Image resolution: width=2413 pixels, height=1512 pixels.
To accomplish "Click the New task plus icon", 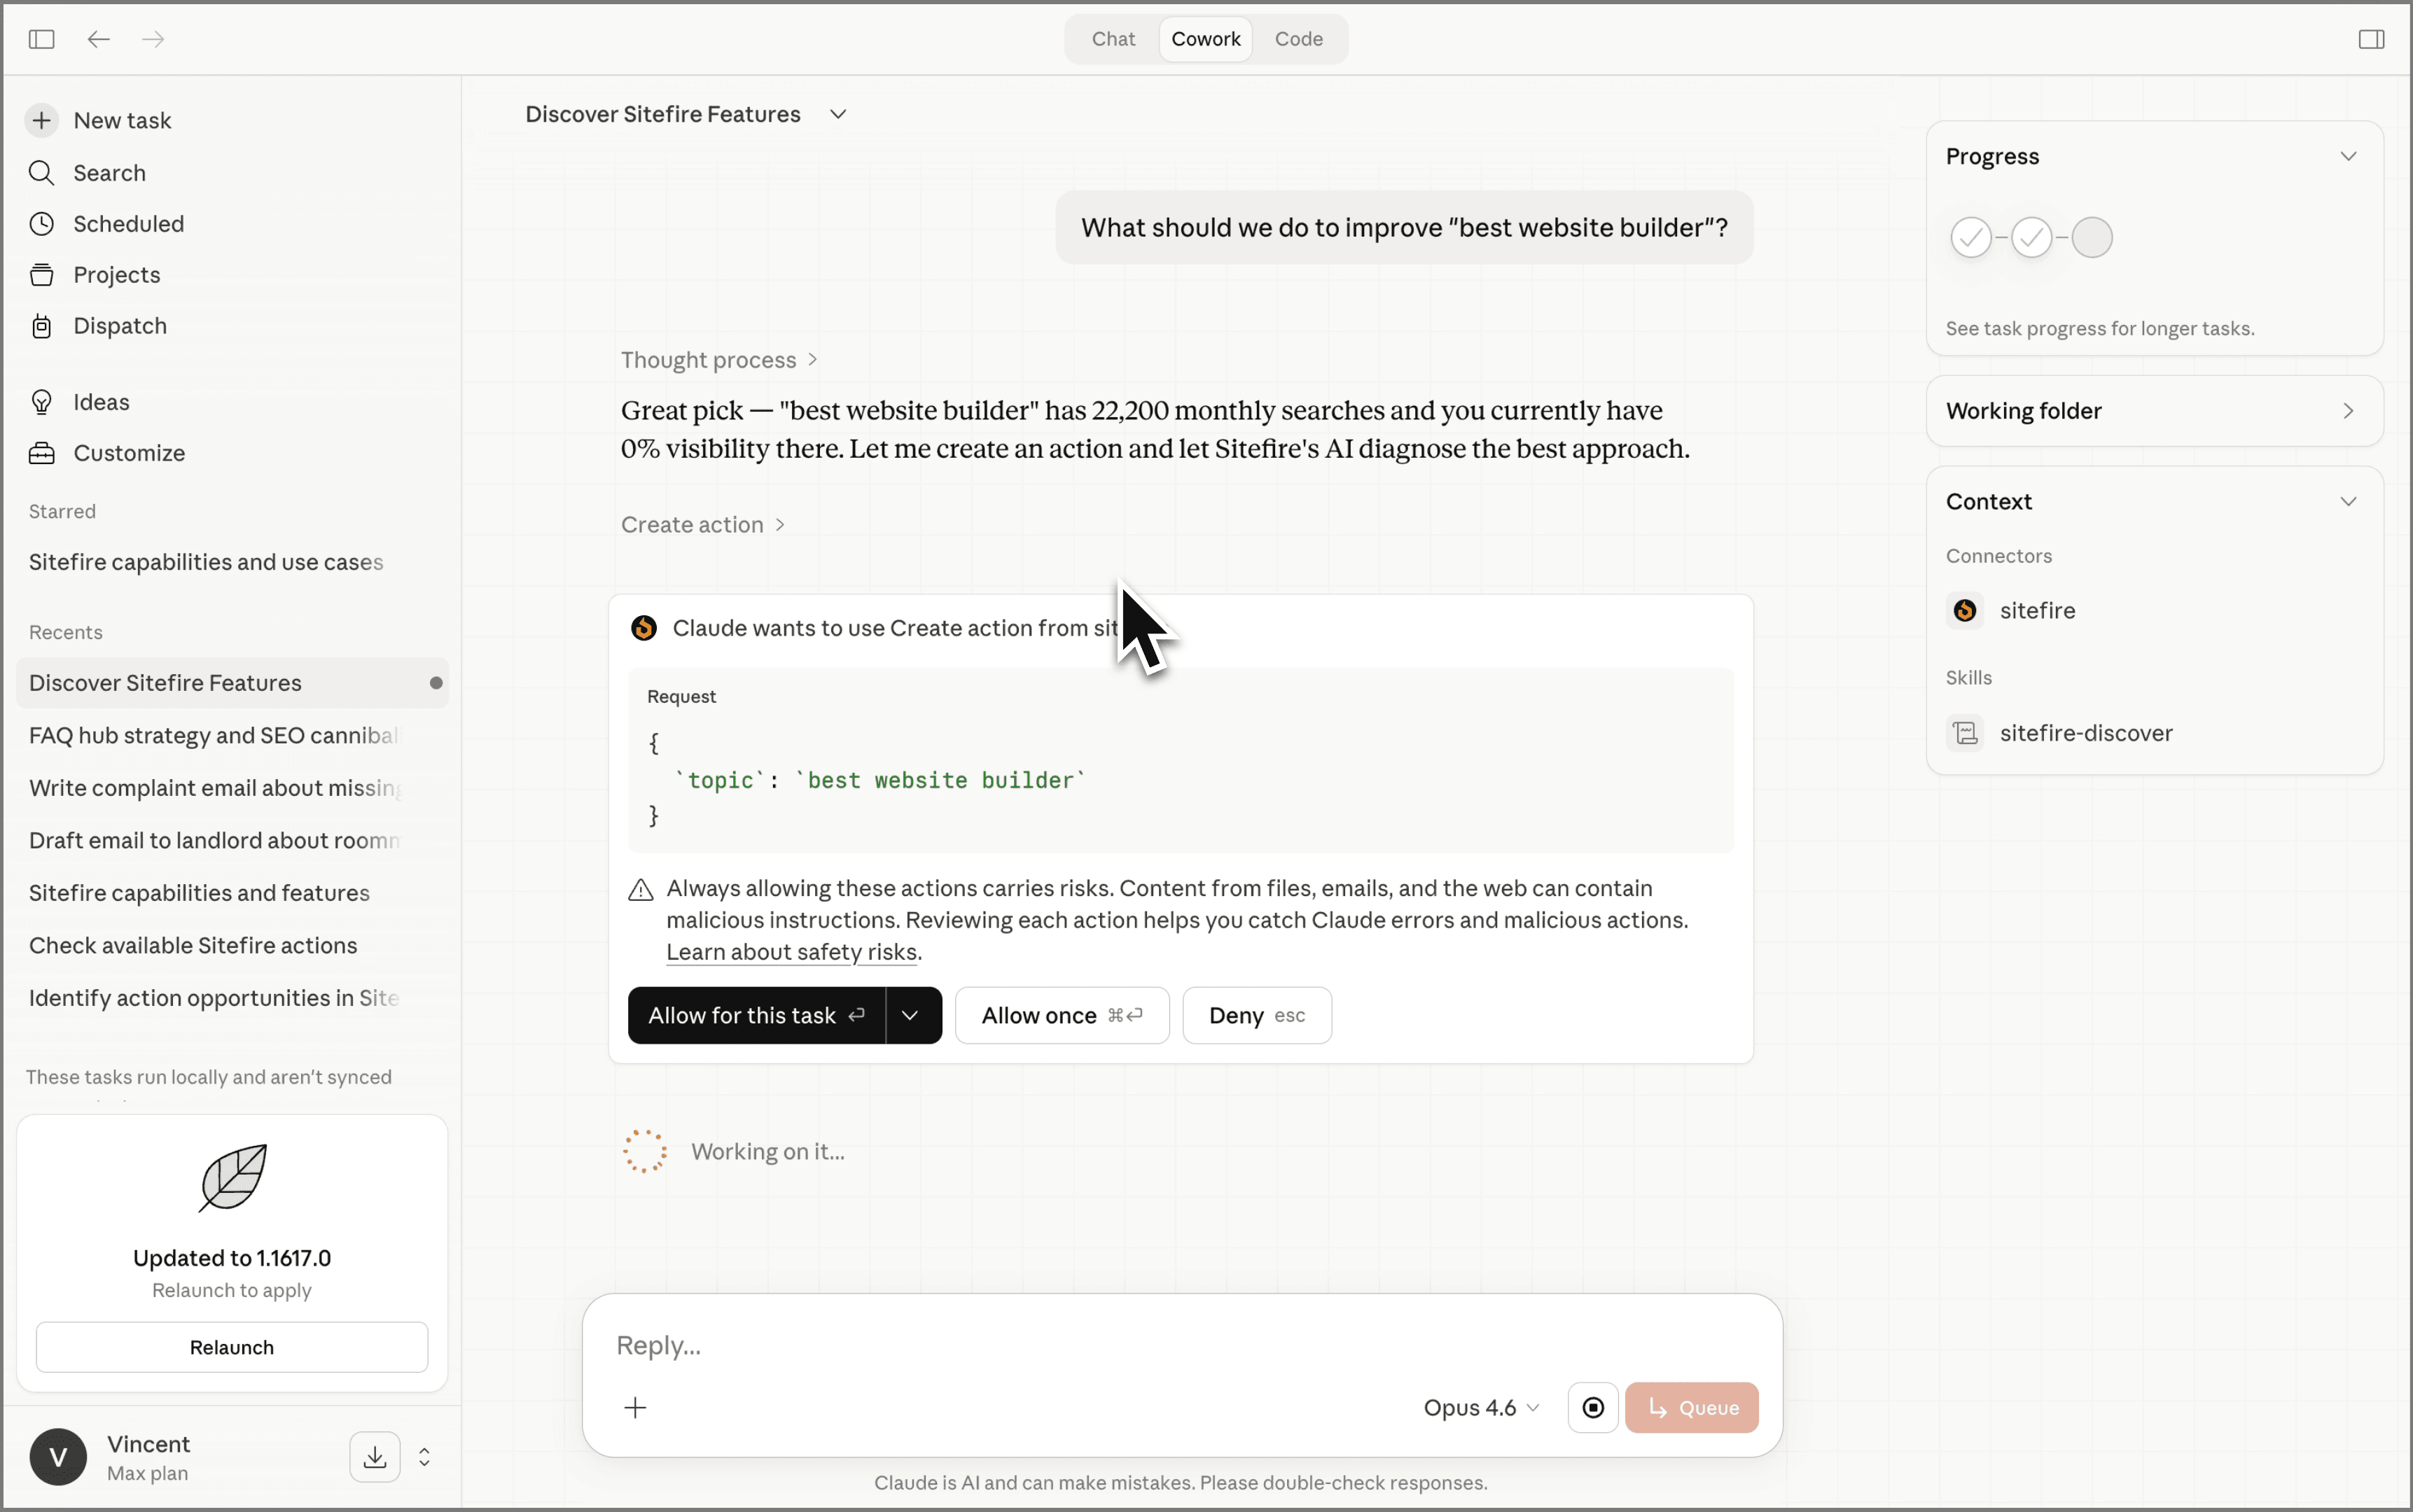I will [41, 120].
